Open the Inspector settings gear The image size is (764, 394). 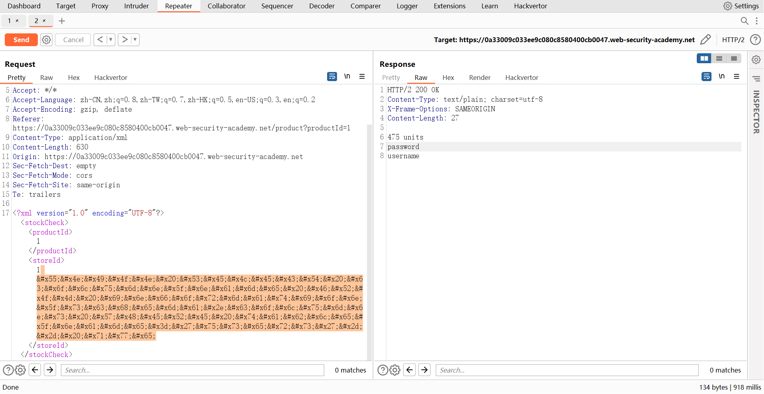pyautogui.click(x=756, y=60)
